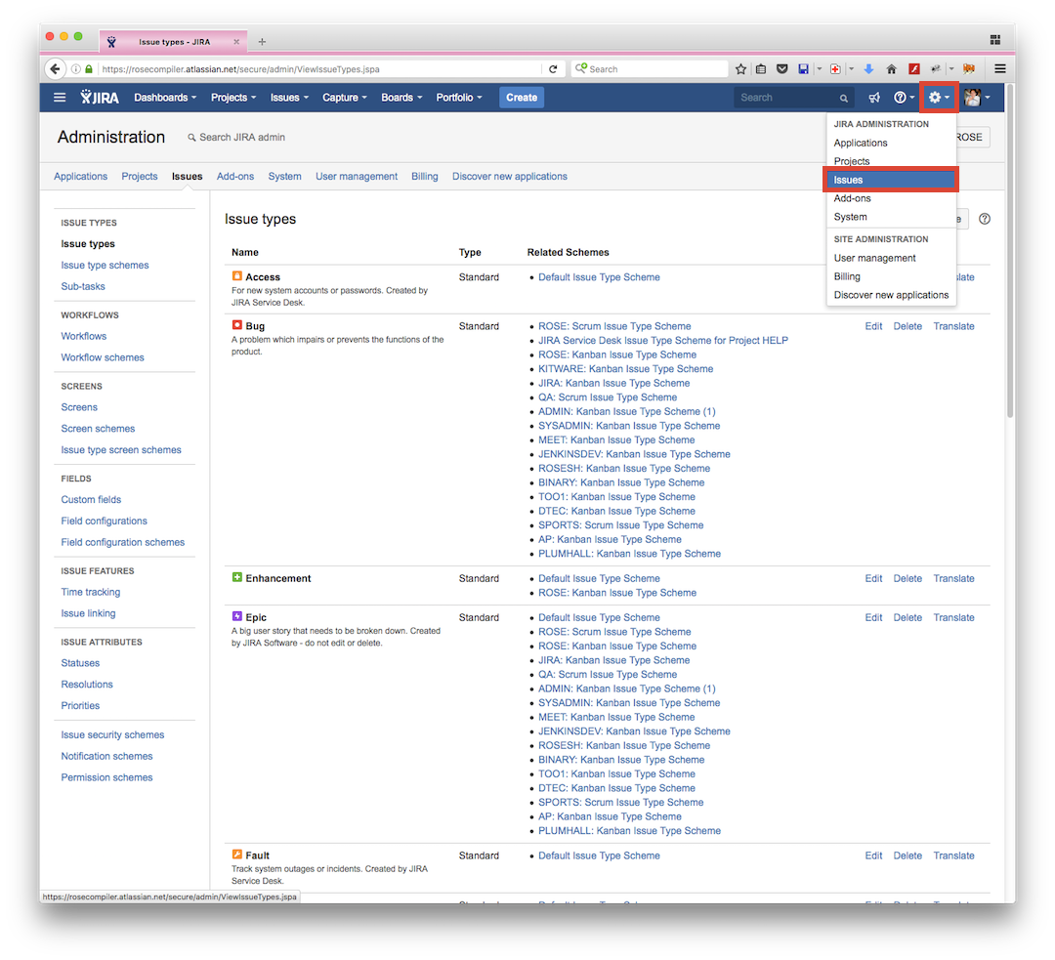Click the browser reload icon
This screenshot has height=960, width=1055.
(553, 68)
